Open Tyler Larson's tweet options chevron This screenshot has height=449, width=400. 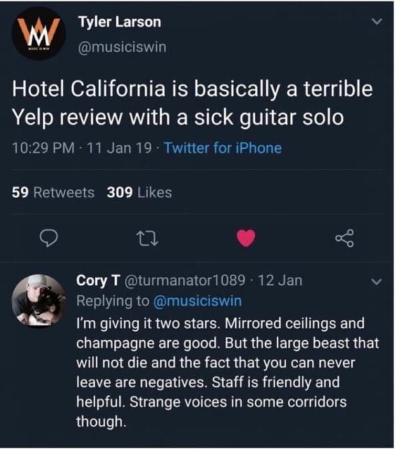tap(377, 23)
